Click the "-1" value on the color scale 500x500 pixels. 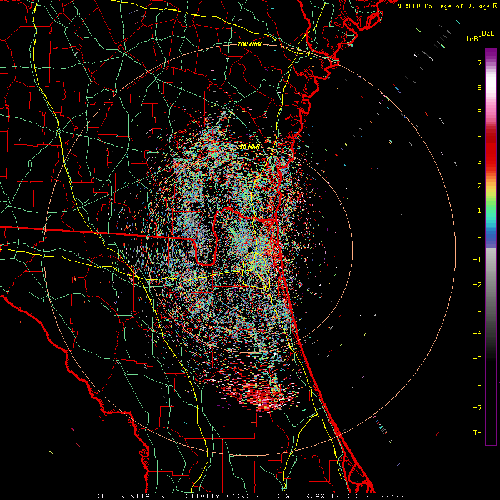tap(477, 260)
